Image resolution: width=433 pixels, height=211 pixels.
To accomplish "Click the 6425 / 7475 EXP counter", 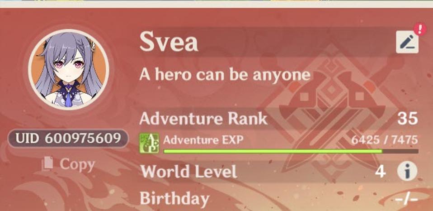I will click(x=384, y=140).
